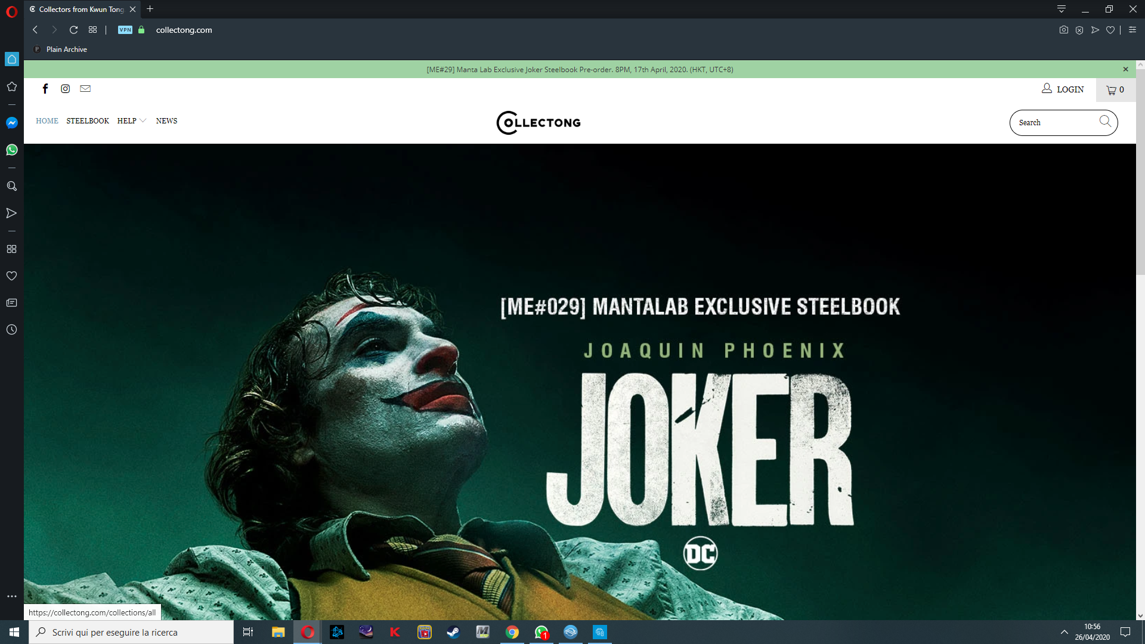1145x644 pixels.
Task: Click the Collectong logo
Action: point(539,123)
